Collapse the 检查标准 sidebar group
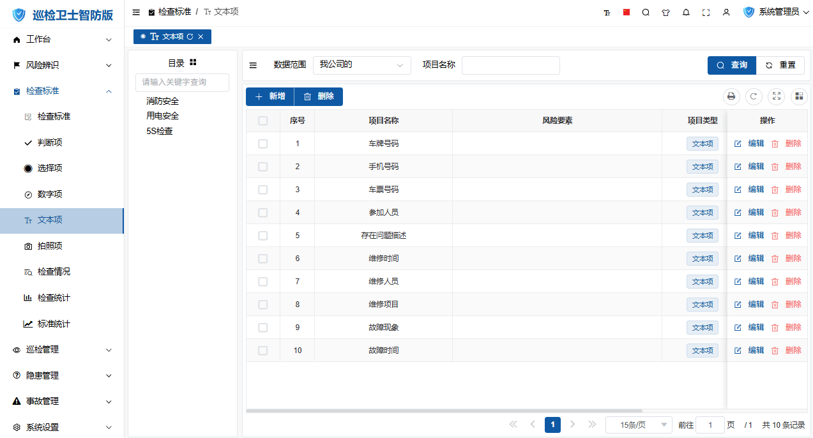813x438 pixels. click(62, 91)
